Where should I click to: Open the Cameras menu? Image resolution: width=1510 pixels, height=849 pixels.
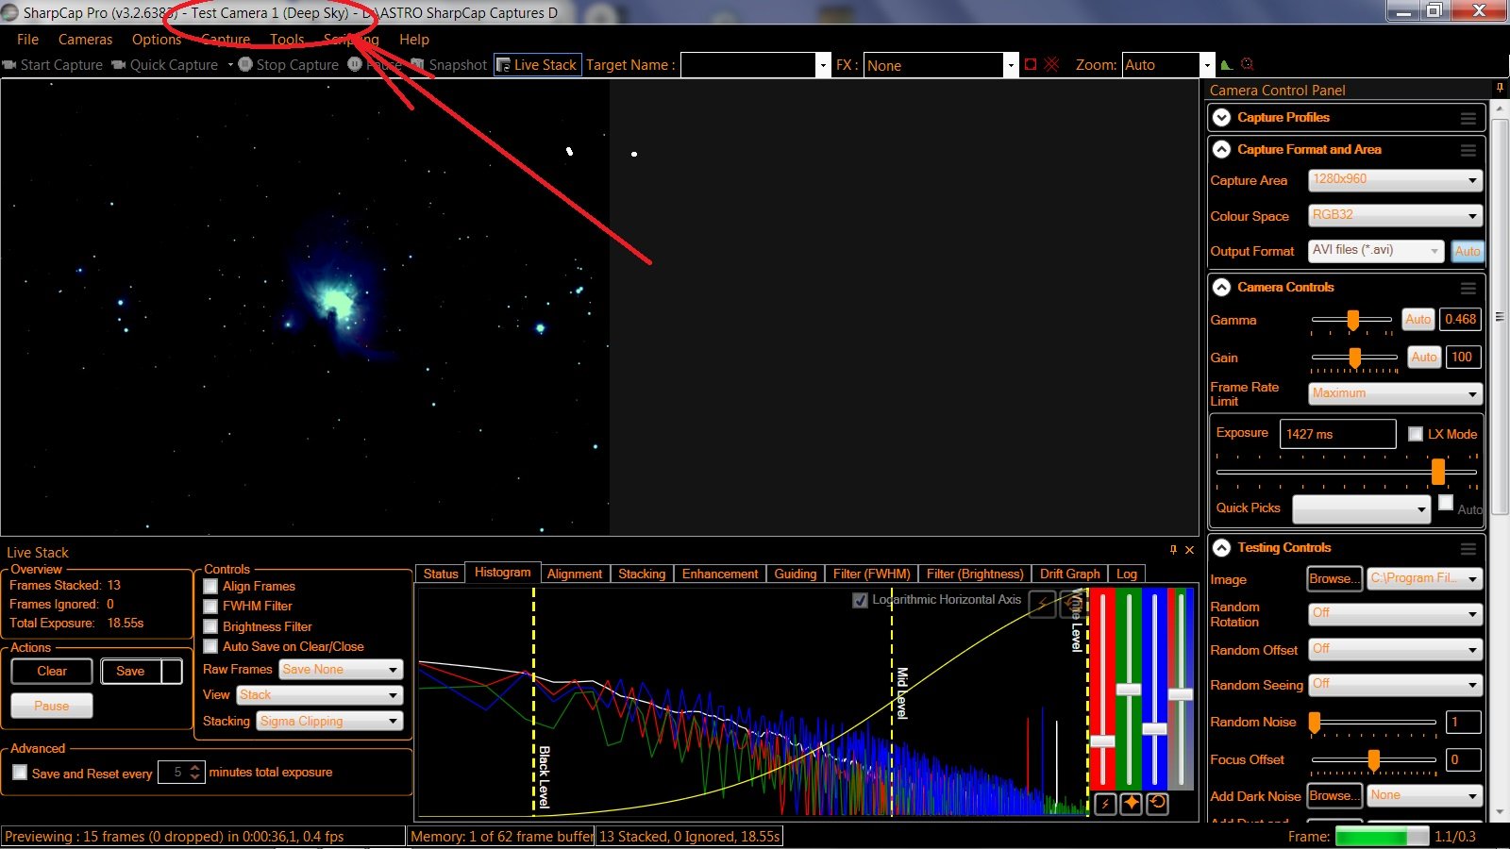point(85,40)
